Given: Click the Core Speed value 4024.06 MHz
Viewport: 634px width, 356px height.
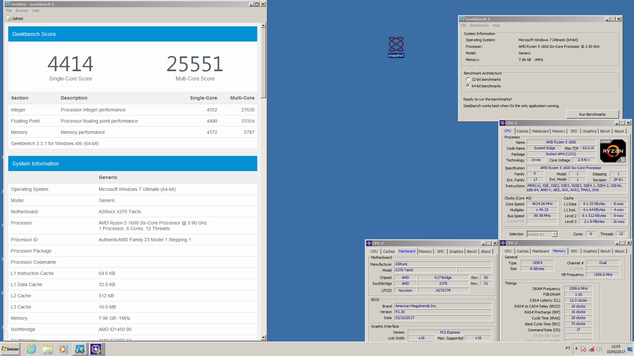Looking at the screenshot, I should [542, 204].
